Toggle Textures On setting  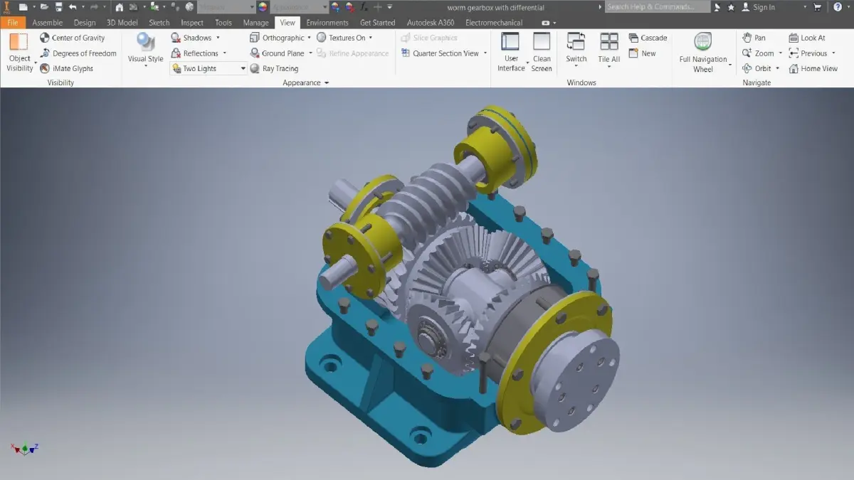coord(341,38)
